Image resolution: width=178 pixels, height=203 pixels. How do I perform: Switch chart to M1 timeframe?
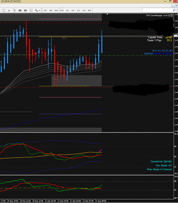tap(45, 10)
